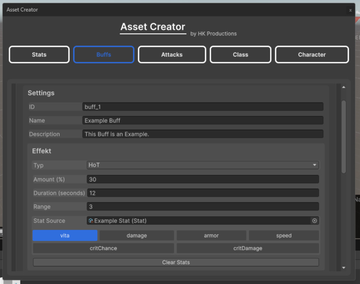
Task: Enable the damage stat toggle
Action: click(x=137, y=235)
